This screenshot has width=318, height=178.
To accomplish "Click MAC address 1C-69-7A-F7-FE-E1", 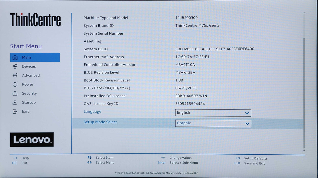I will click(x=192, y=57).
